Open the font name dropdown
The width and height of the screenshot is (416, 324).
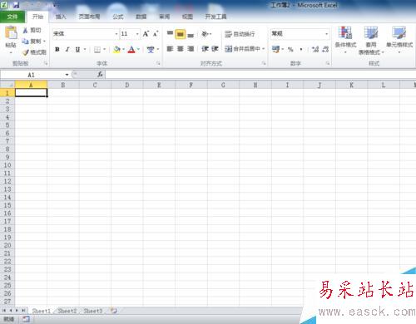point(116,34)
